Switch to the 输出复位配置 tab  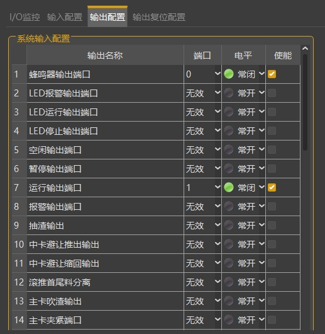pyautogui.click(x=159, y=17)
